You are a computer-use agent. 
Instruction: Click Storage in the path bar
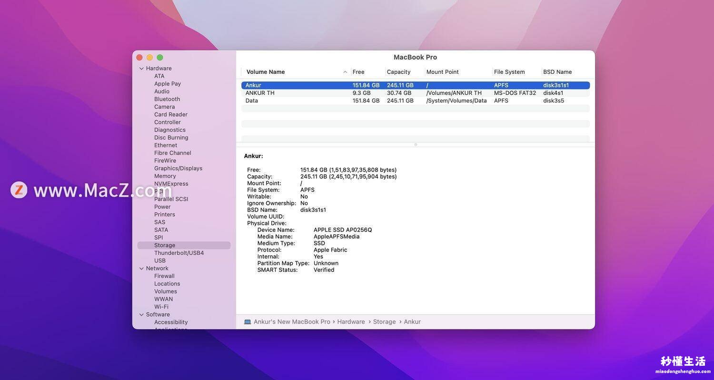coord(384,322)
